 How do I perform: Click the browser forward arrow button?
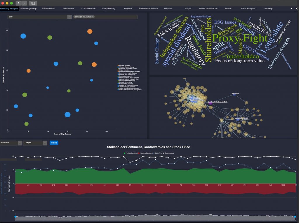tap(24, 3)
